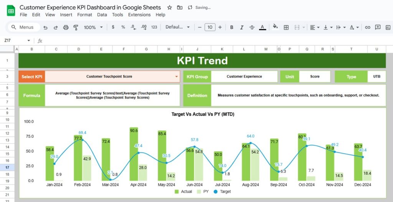
Task: Open the File menu
Action: [x=23, y=15]
